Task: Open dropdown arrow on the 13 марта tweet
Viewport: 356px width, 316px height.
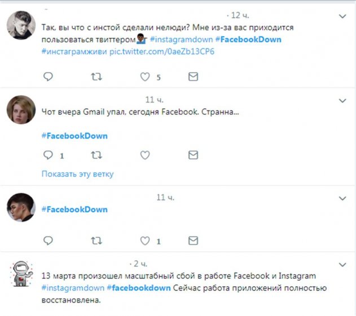Action: pos(342,264)
